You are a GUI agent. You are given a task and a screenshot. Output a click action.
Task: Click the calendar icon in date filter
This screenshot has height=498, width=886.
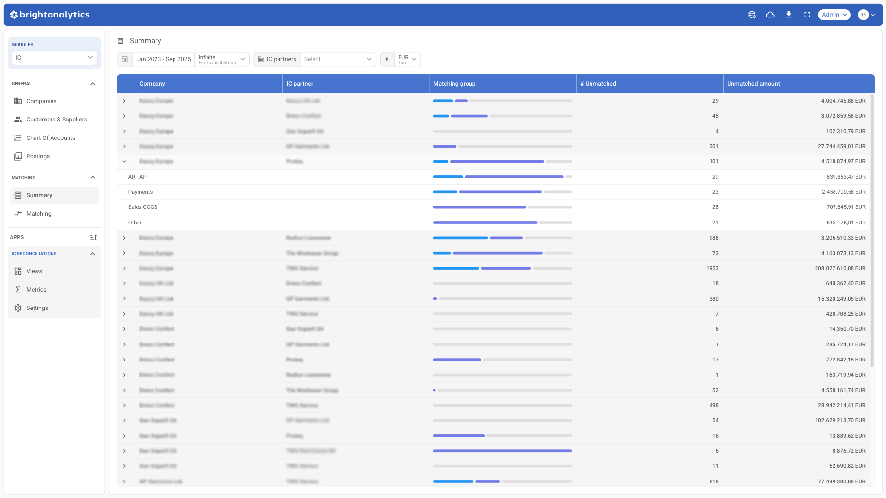tap(125, 59)
